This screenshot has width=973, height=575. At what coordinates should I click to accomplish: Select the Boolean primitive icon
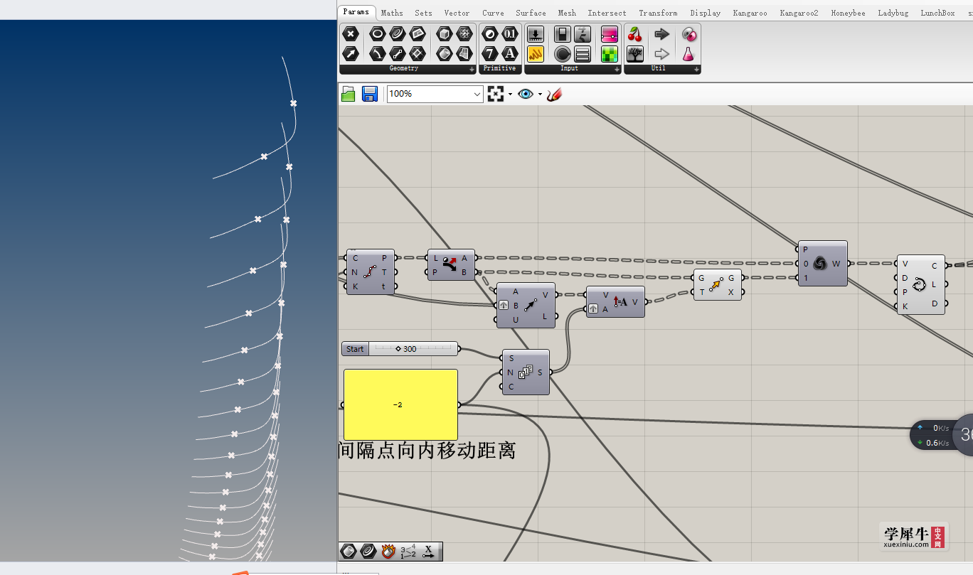tap(490, 33)
